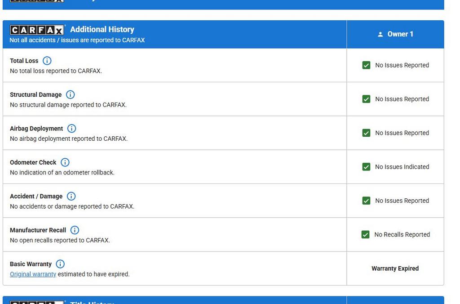The height and width of the screenshot is (304, 460).
Task: Click the green check for Total Loss
Action: point(366,65)
